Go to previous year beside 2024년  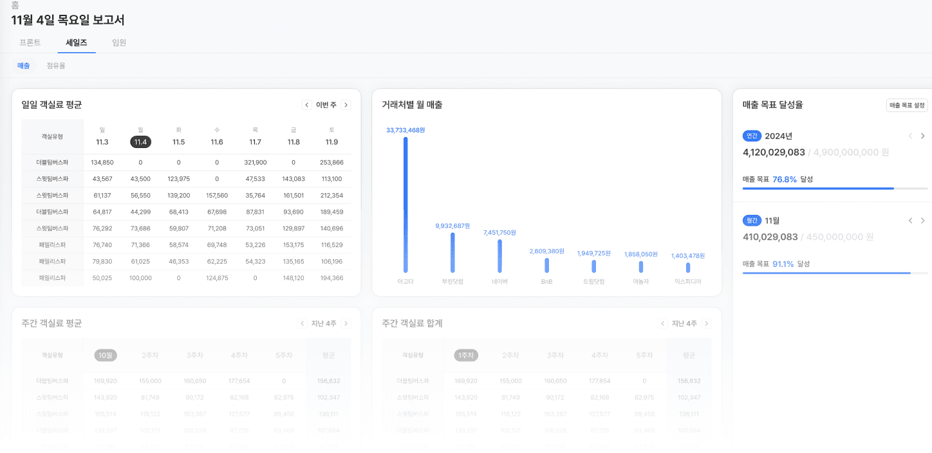(x=910, y=136)
